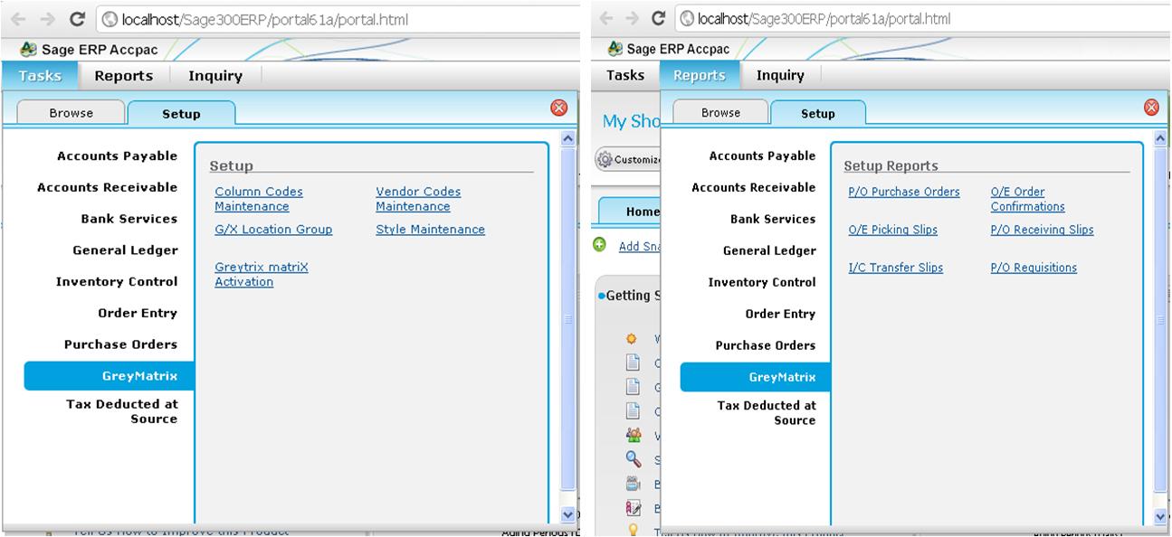Select Bank Services in right window
The width and height of the screenshot is (1172, 537).
tap(773, 219)
